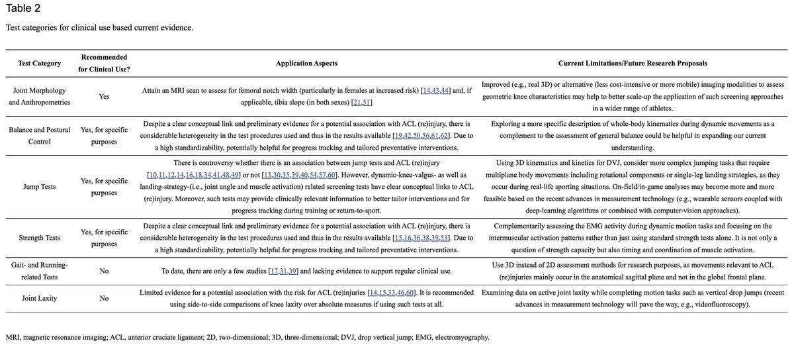This screenshot has width=794, height=349.
Task: Open reference 42 in Balance row
Action: [408, 135]
